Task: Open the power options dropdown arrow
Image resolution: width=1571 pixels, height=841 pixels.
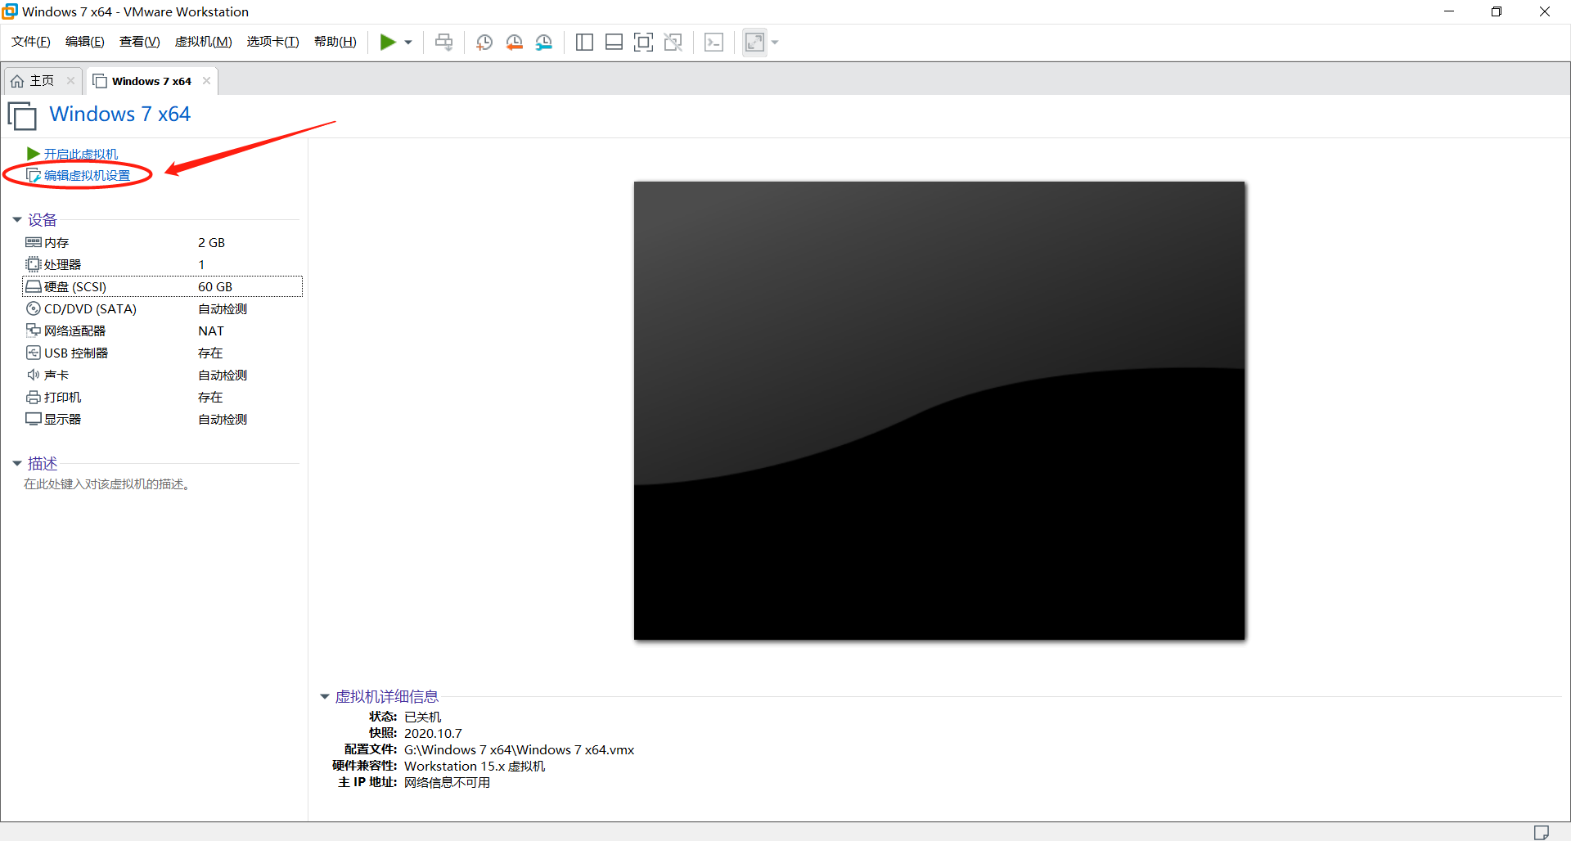Action: click(x=407, y=42)
